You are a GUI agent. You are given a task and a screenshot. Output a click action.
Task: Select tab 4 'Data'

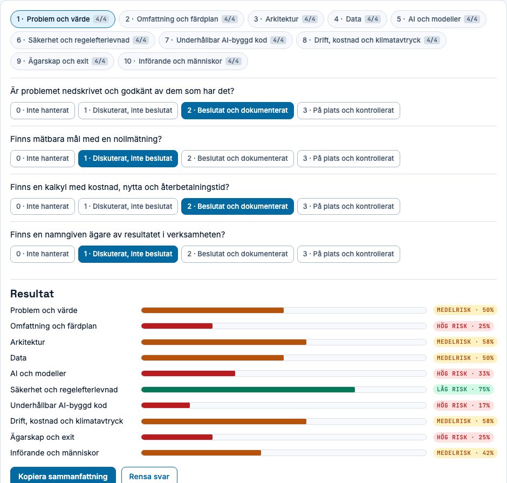point(357,19)
